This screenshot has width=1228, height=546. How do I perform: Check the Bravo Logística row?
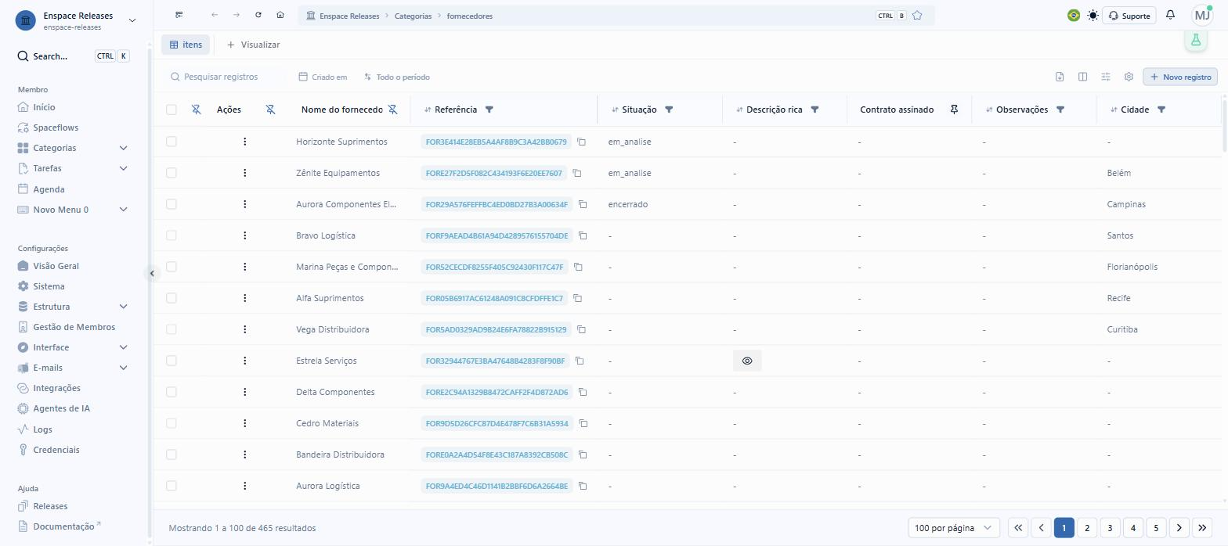coord(172,235)
